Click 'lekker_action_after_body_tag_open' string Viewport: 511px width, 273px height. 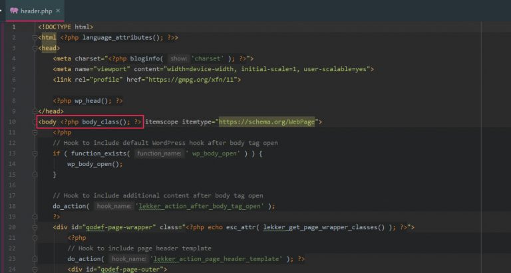200,207
